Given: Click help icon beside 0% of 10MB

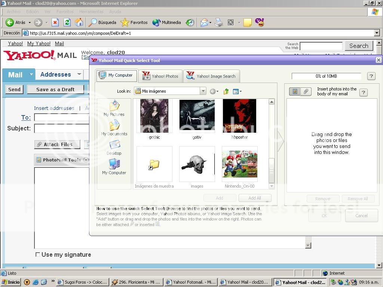Looking at the screenshot, I should [x=371, y=76].
